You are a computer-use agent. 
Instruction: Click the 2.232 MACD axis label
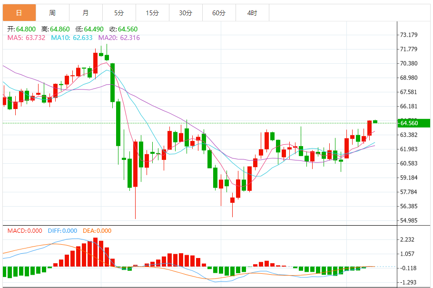coord(407,239)
